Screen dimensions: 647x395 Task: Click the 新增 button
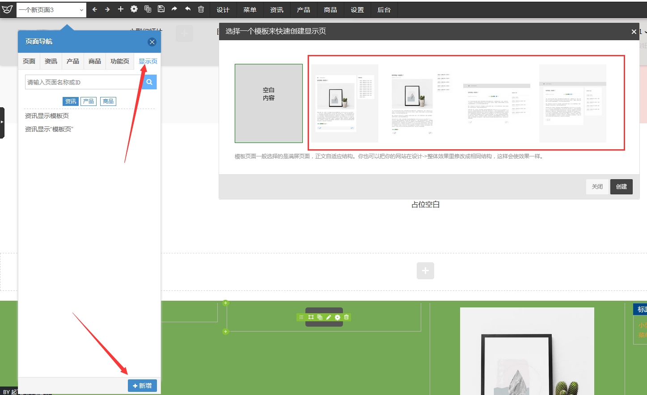pyautogui.click(x=142, y=386)
